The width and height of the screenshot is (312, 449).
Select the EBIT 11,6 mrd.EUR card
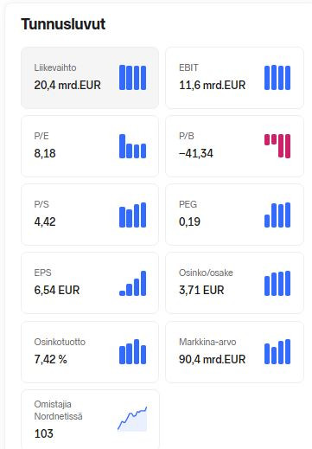[x=234, y=78]
